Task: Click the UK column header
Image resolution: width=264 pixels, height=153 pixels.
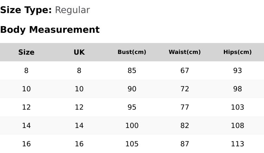Action: 79,52
